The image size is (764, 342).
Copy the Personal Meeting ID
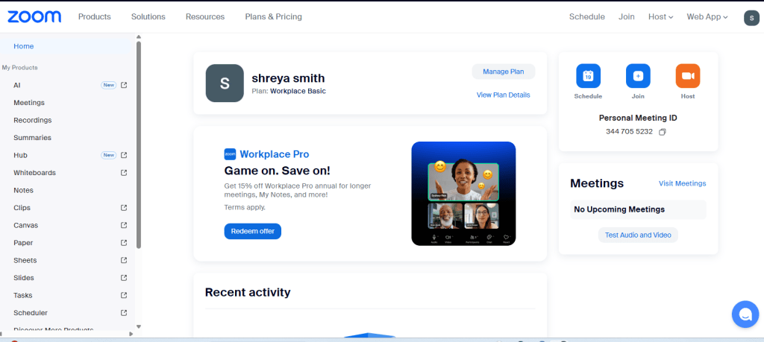tap(663, 132)
